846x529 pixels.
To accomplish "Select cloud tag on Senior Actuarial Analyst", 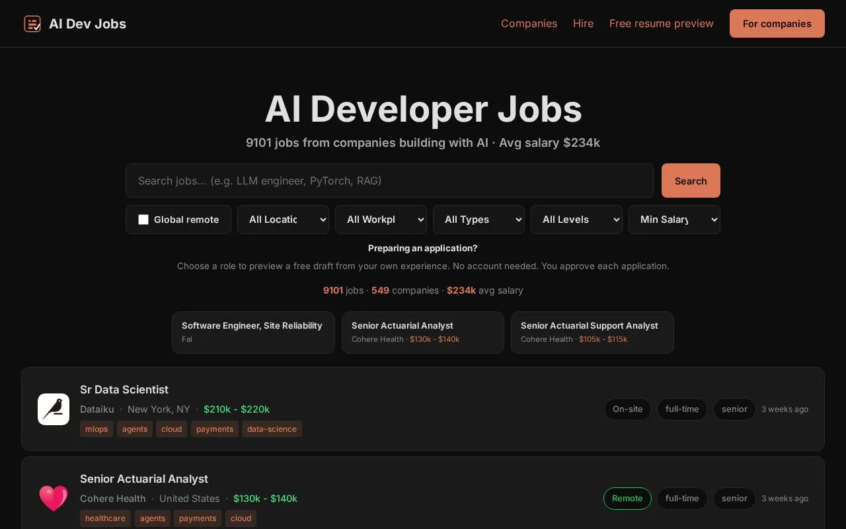I will 241,518.
